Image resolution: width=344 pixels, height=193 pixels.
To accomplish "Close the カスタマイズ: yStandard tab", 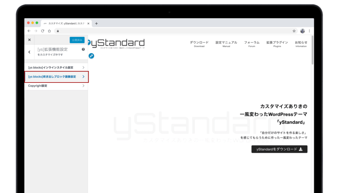I will pyautogui.click(x=88, y=23).
